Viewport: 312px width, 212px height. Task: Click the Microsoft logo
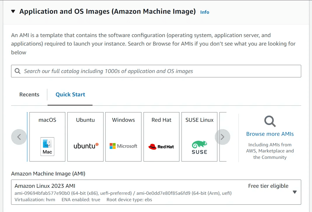coord(123,146)
